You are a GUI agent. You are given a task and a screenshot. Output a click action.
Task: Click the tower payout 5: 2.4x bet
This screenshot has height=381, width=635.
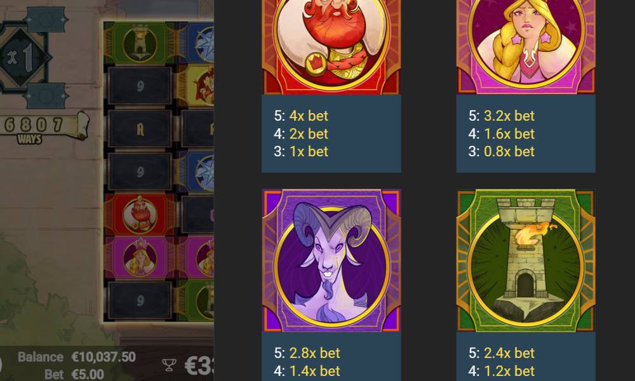click(x=502, y=353)
